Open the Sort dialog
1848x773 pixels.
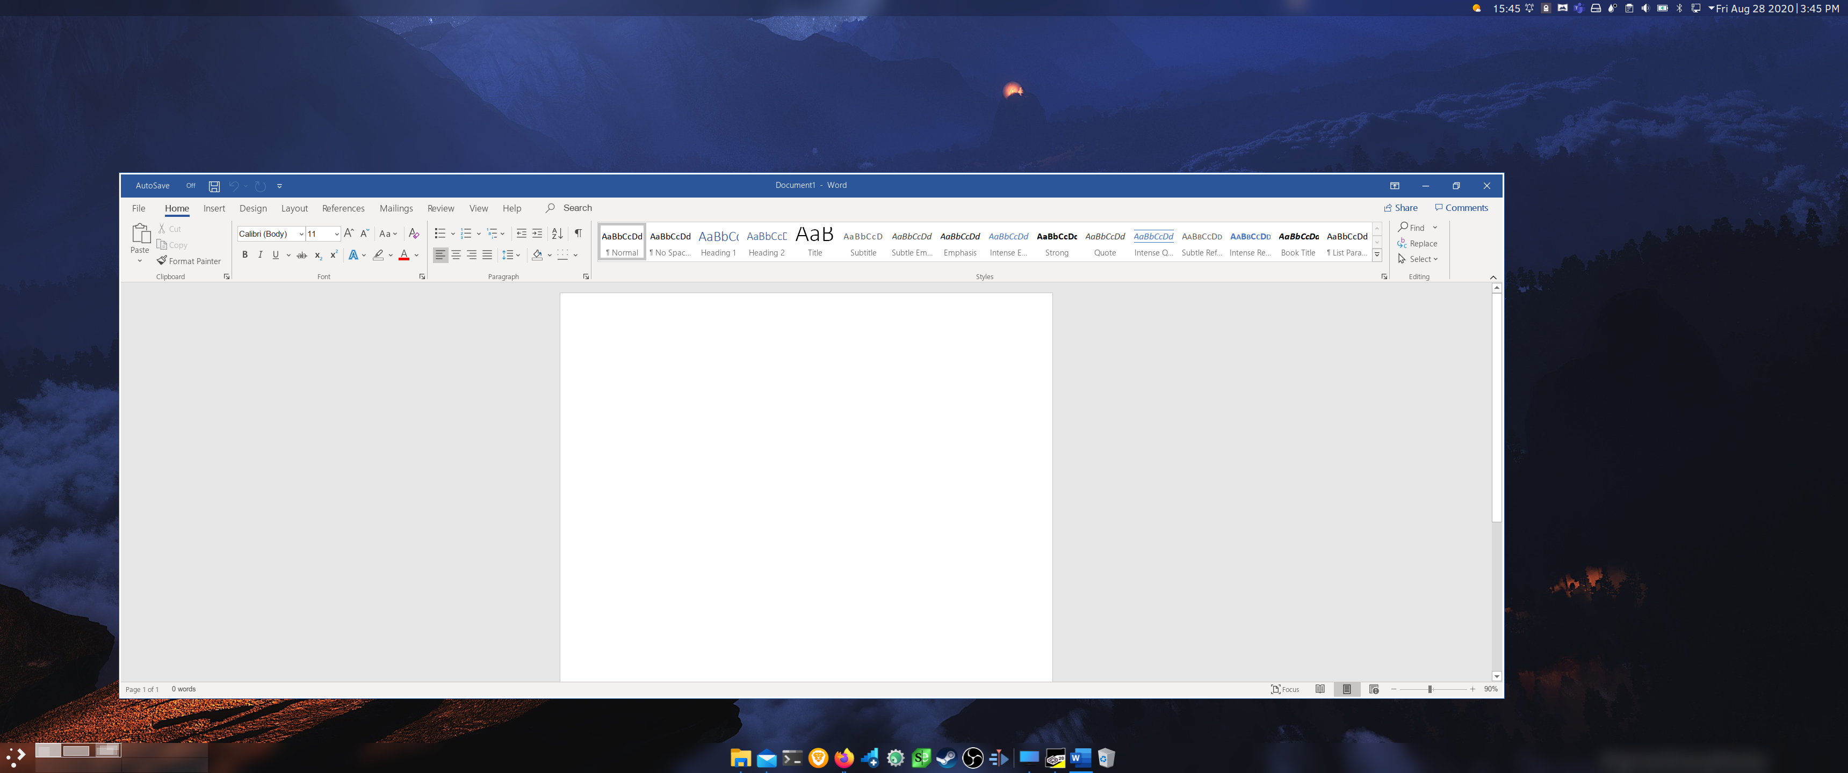558,233
